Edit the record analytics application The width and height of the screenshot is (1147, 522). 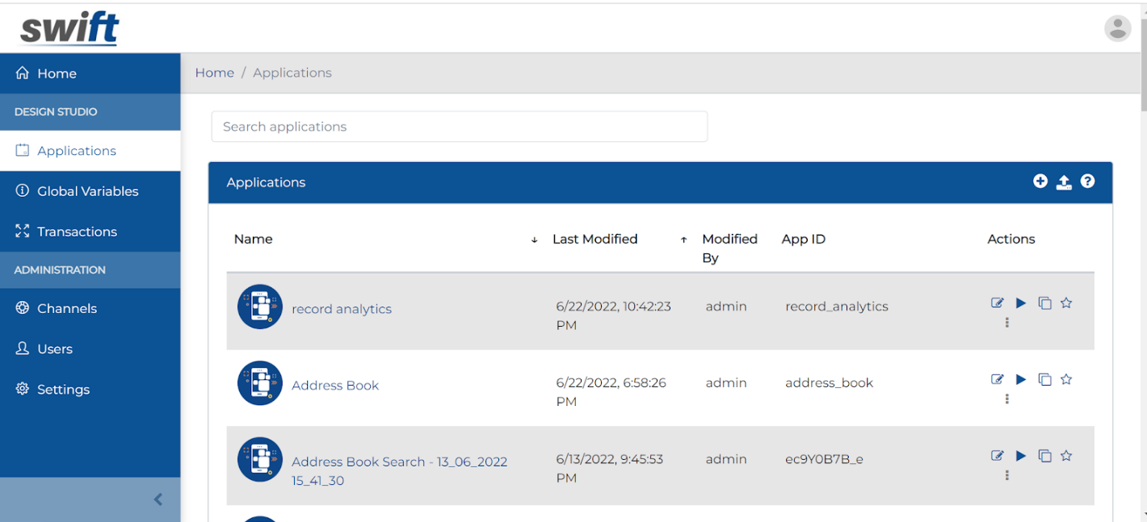(998, 303)
